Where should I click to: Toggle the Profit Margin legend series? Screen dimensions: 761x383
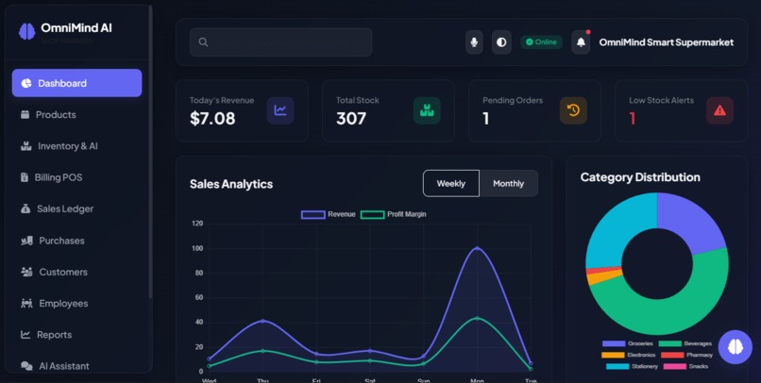coord(394,214)
